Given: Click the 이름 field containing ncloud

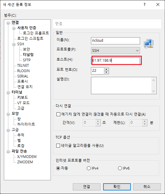Looking at the screenshot, I should pos(115,41).
